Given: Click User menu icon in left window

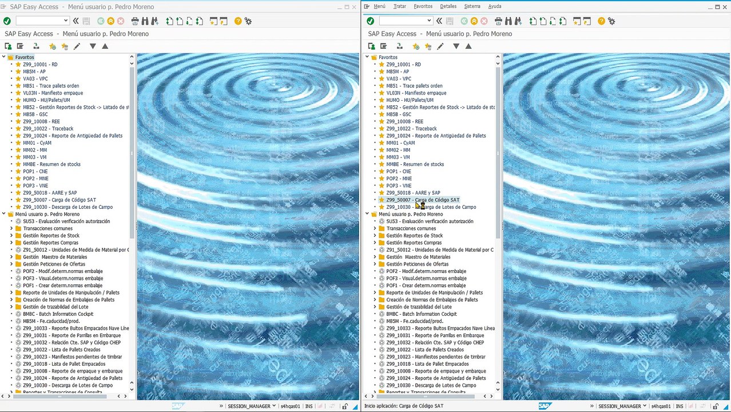Looking at the screenshot, I should click(x=9, y=46).
